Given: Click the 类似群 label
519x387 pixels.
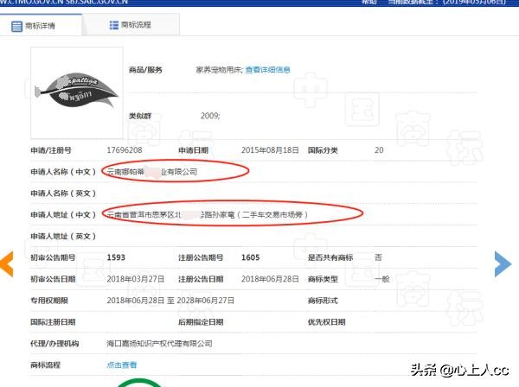Looking at the screenshot, I should [140, 116].
